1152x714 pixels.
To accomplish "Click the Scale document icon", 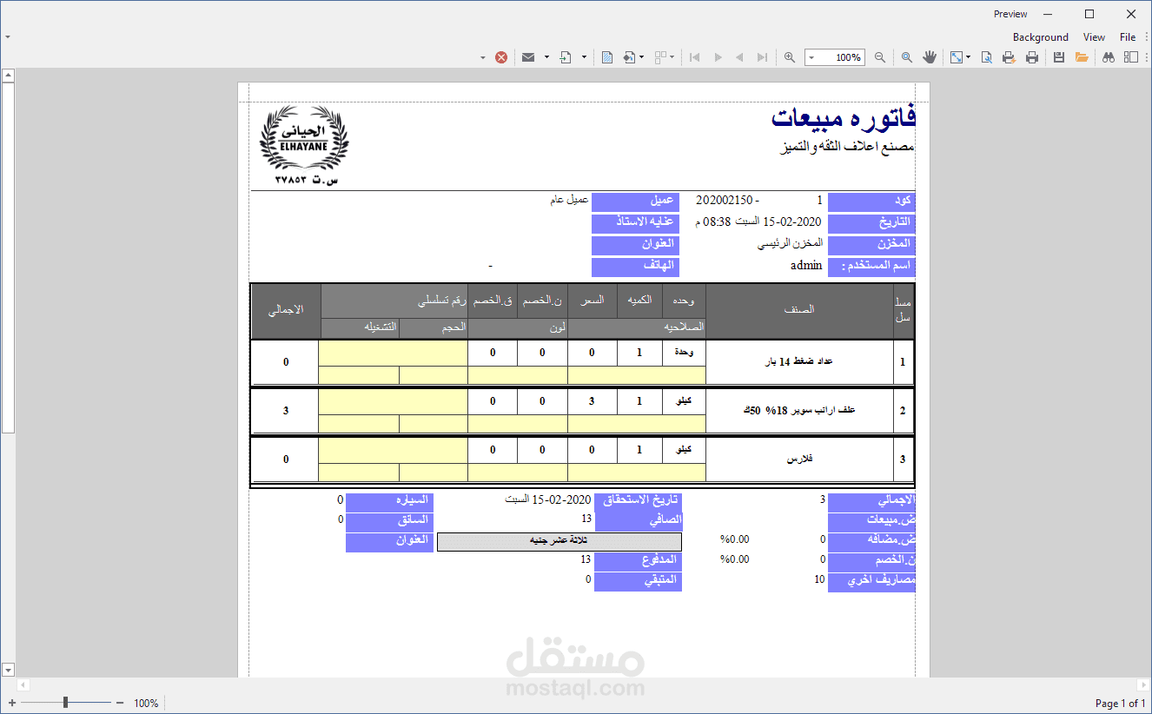I will click(x=957, y=57).
